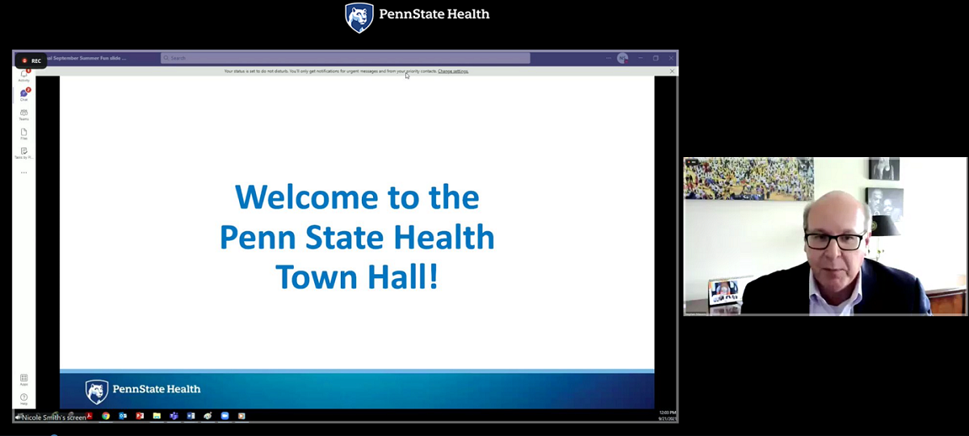
Task: Dismiss the do not disturb status banner
Action: pos(672,71)
